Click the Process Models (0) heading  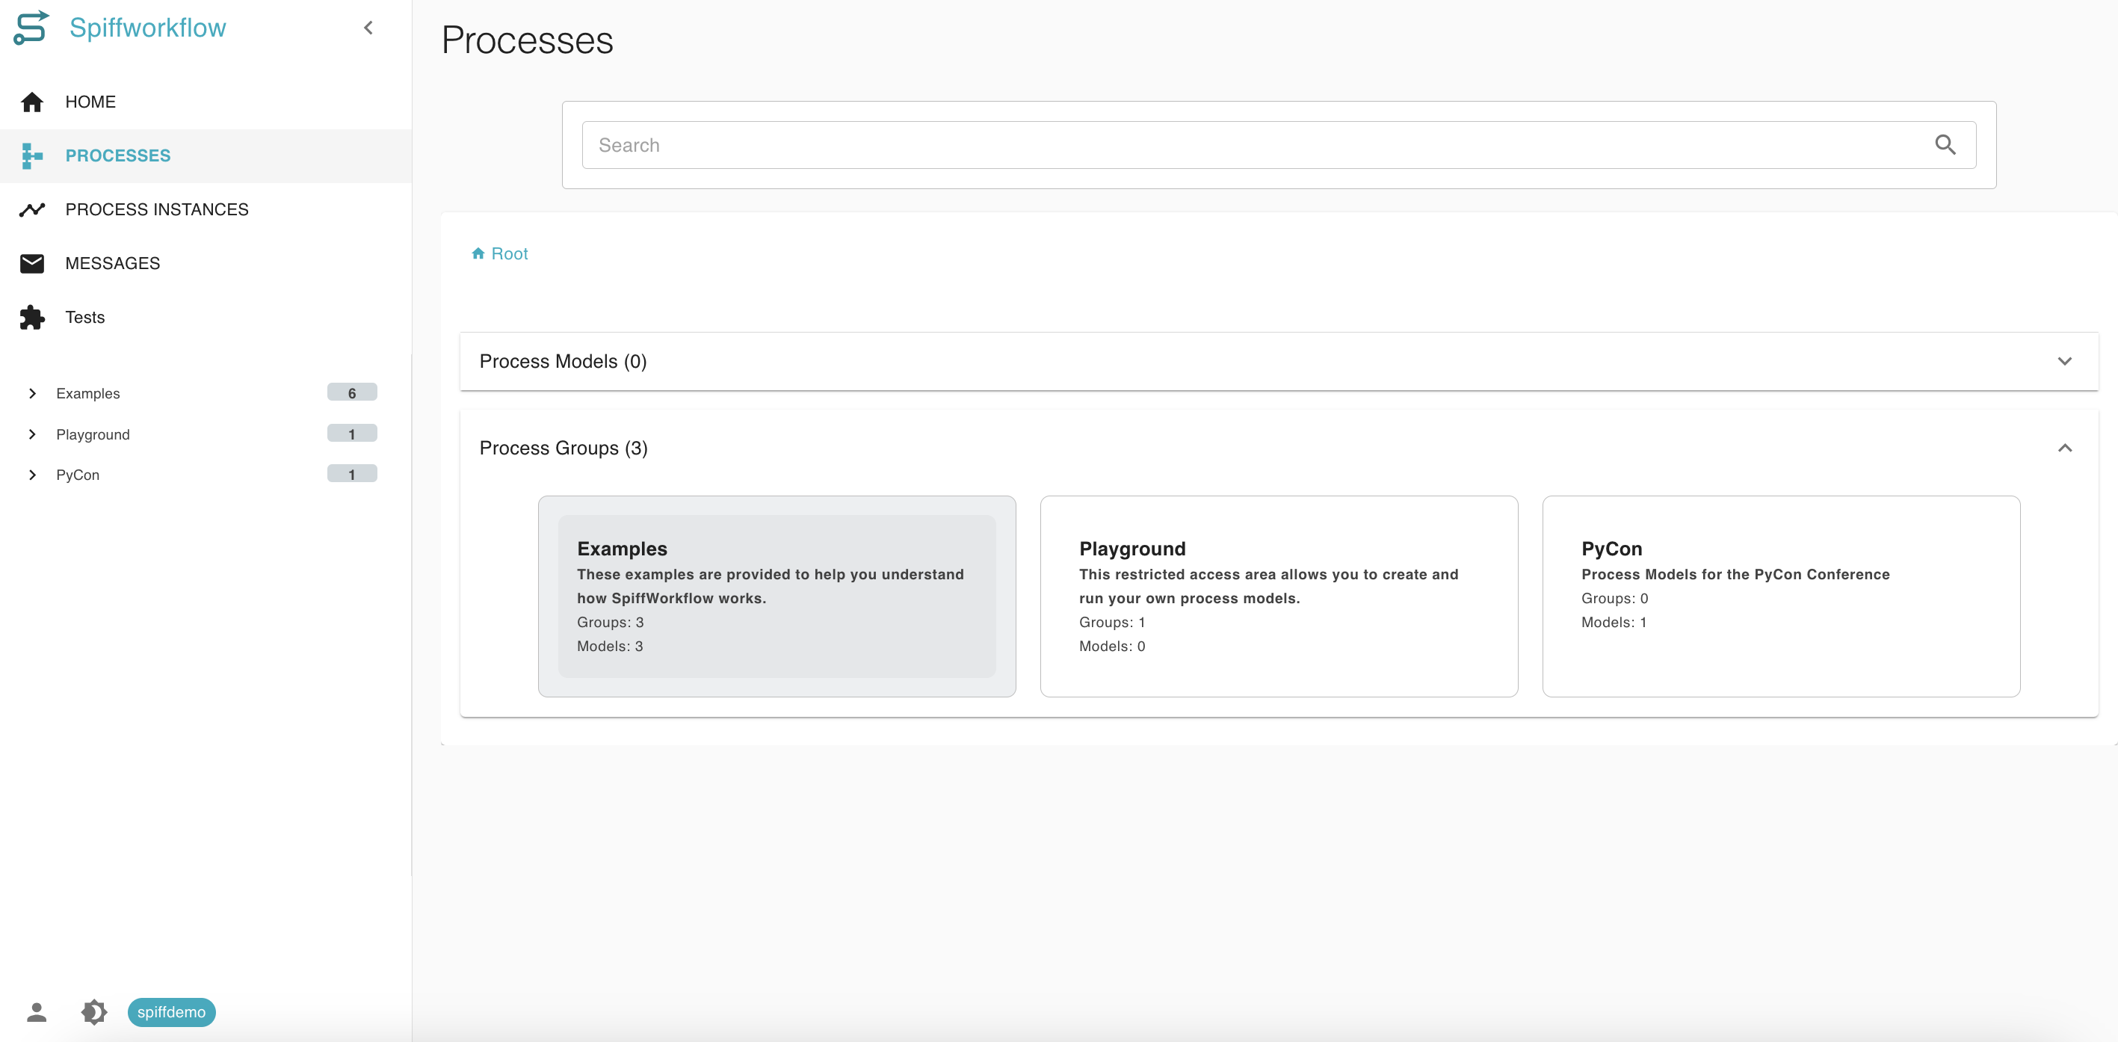564,361
